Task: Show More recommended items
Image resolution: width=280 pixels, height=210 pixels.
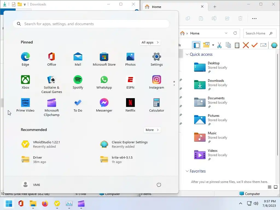Action: click(x=152, y=130)
